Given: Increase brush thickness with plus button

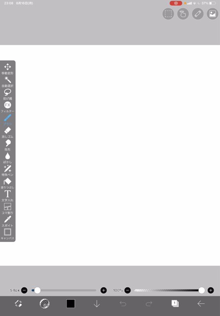Looking at the screenshot, I should tap(104, 290).
